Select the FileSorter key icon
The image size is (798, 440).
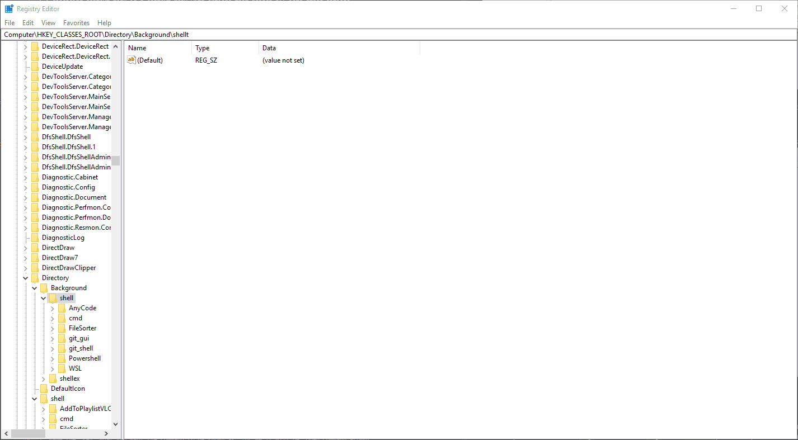[x=62, y=328]
